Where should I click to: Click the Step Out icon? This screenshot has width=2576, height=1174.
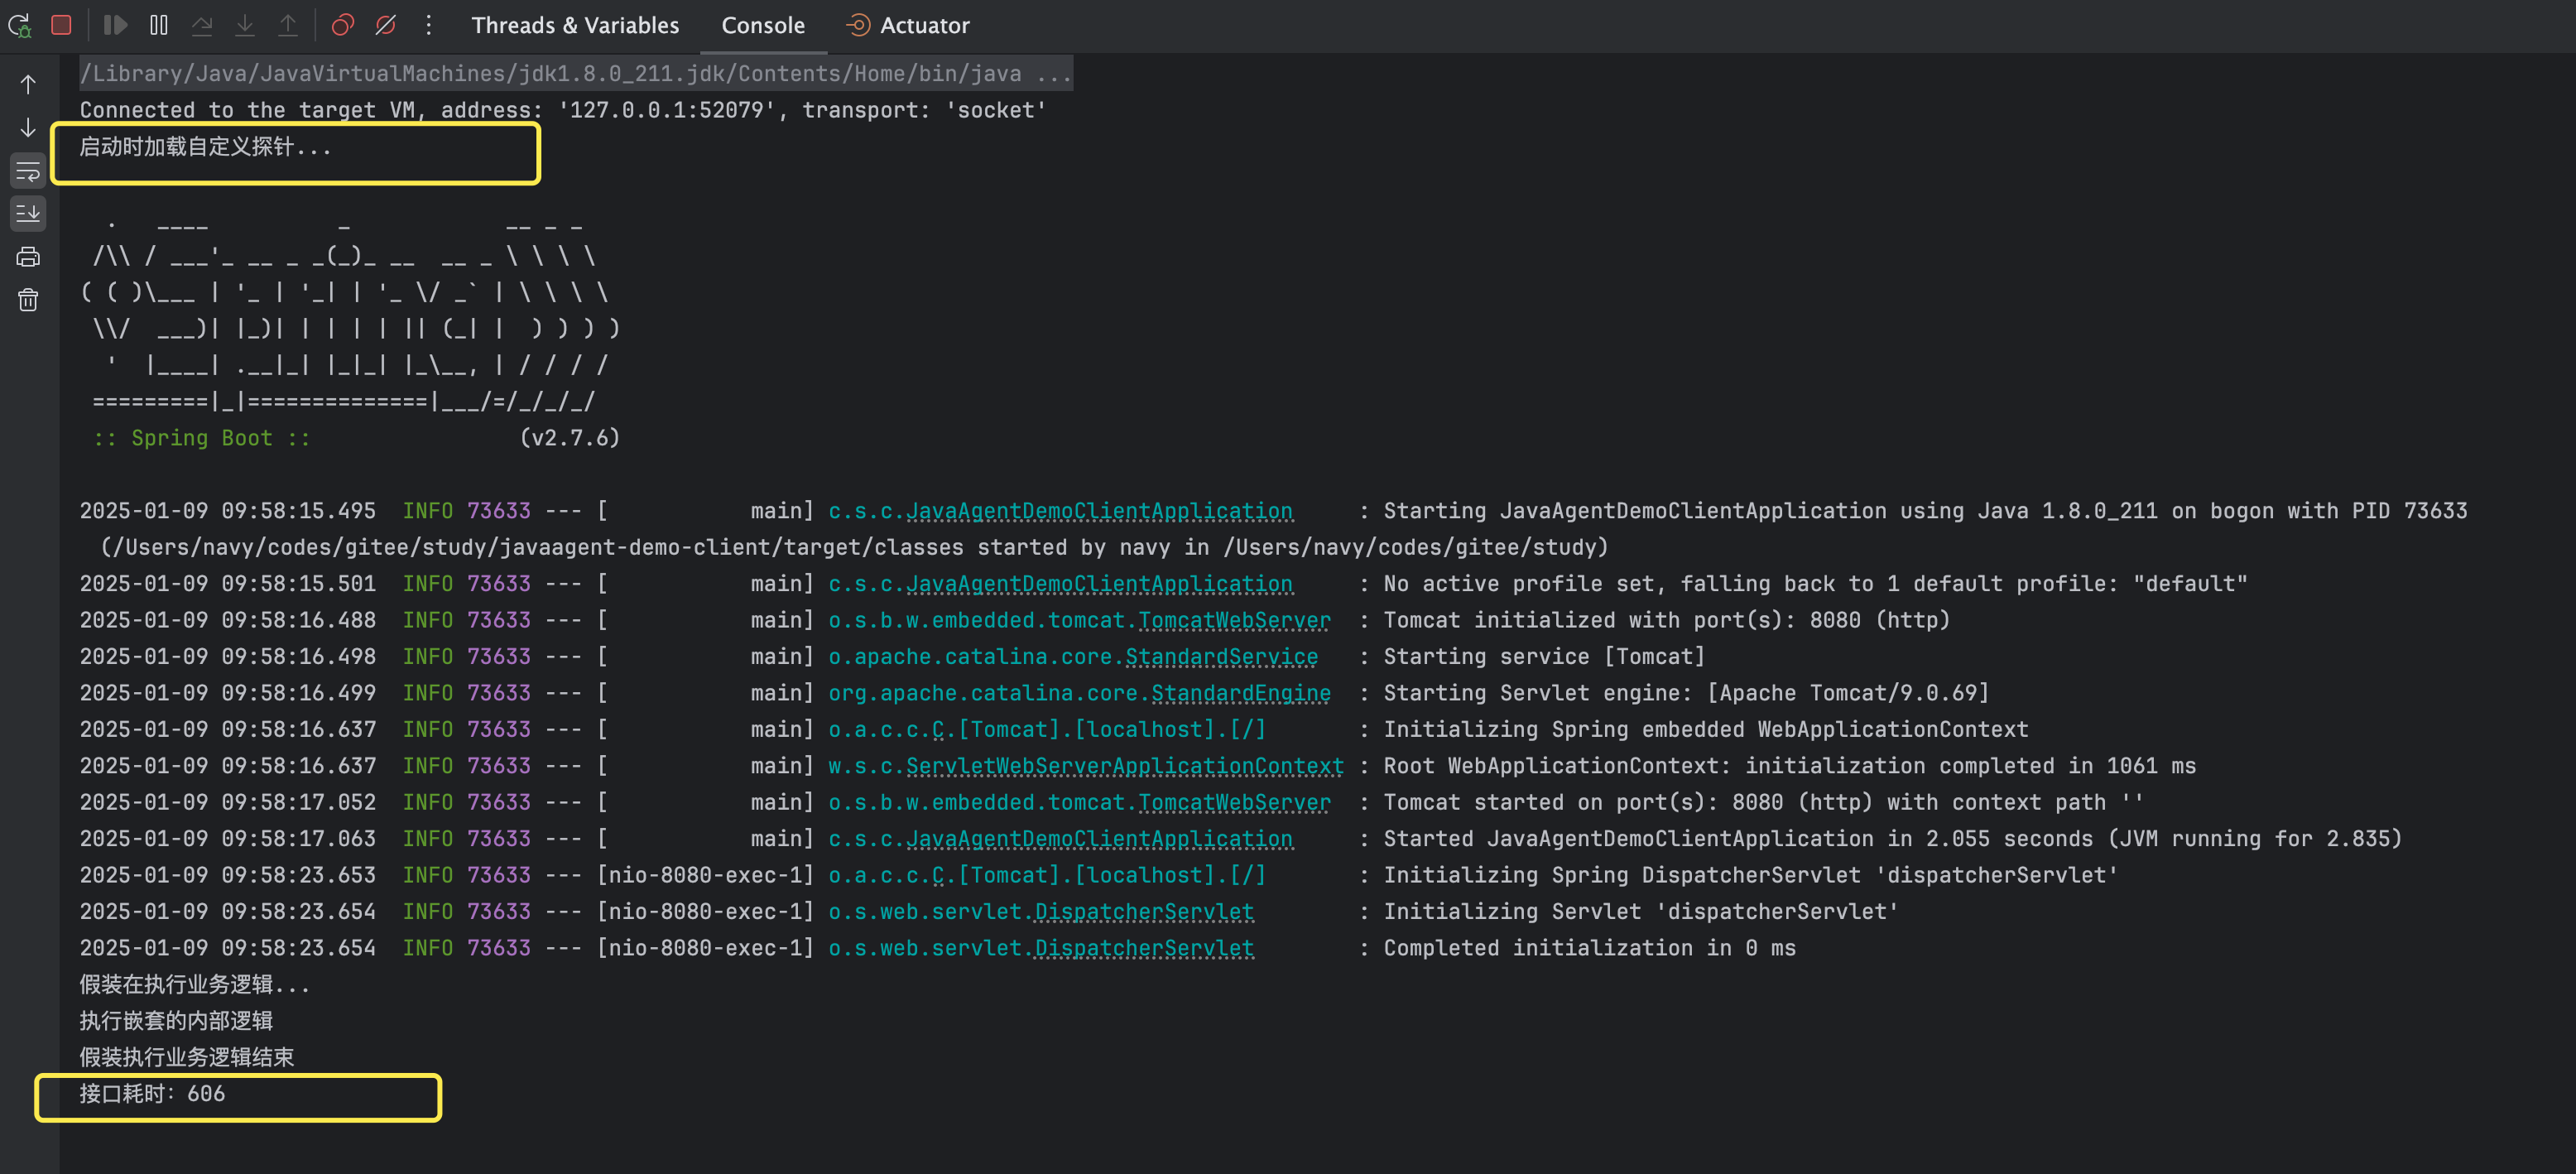pyautogui.click(x=288, y=25)
